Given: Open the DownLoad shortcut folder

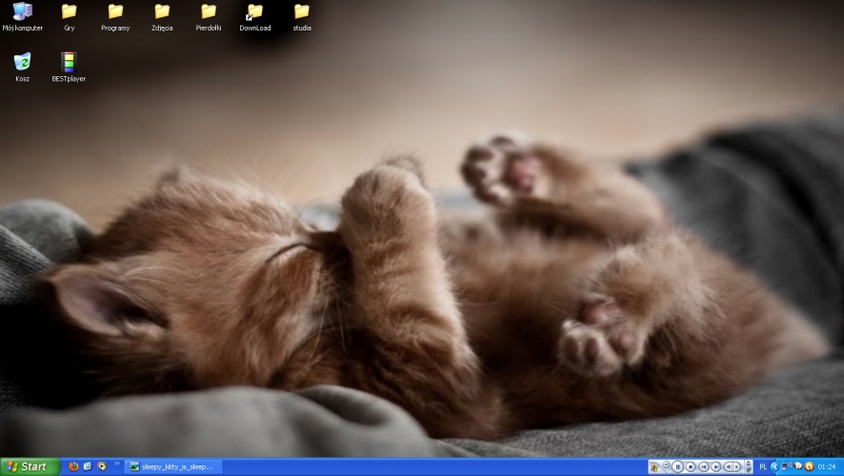Looking at the screenshot, I should point(254,12).
